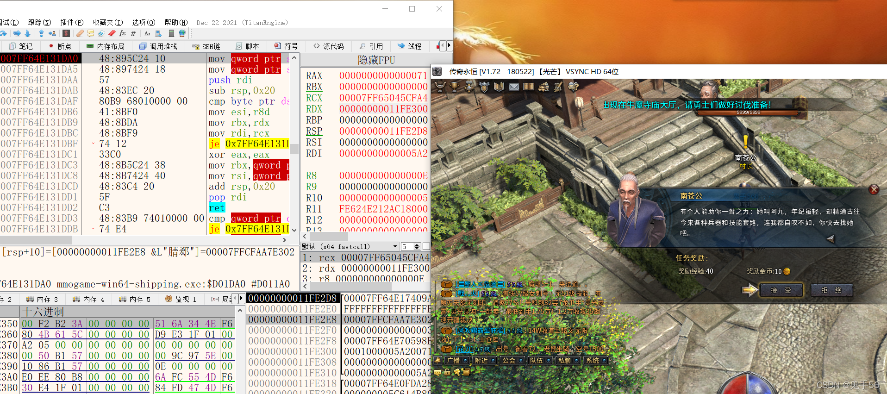
Task: Switch to the 断点 tab
Action: point(60,46)
